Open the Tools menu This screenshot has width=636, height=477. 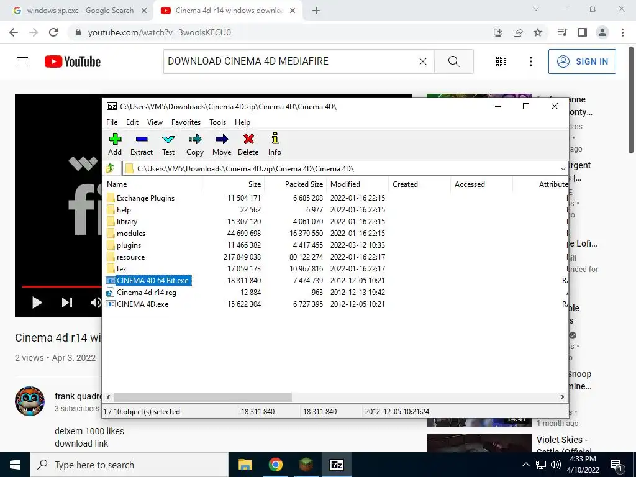[x=217, y=122]
